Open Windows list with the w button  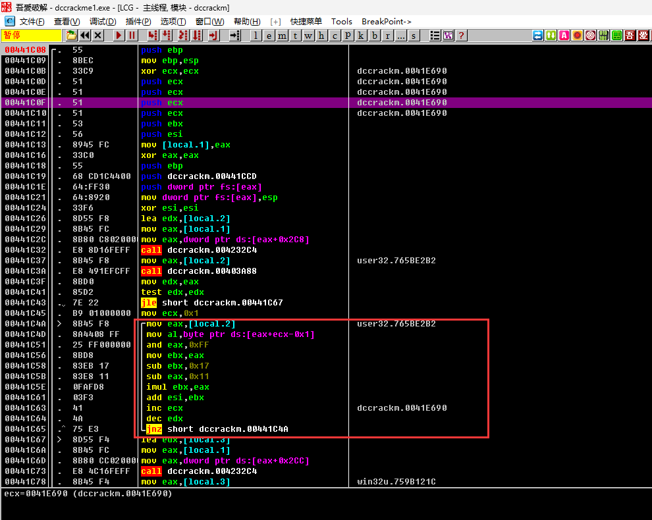308,36
